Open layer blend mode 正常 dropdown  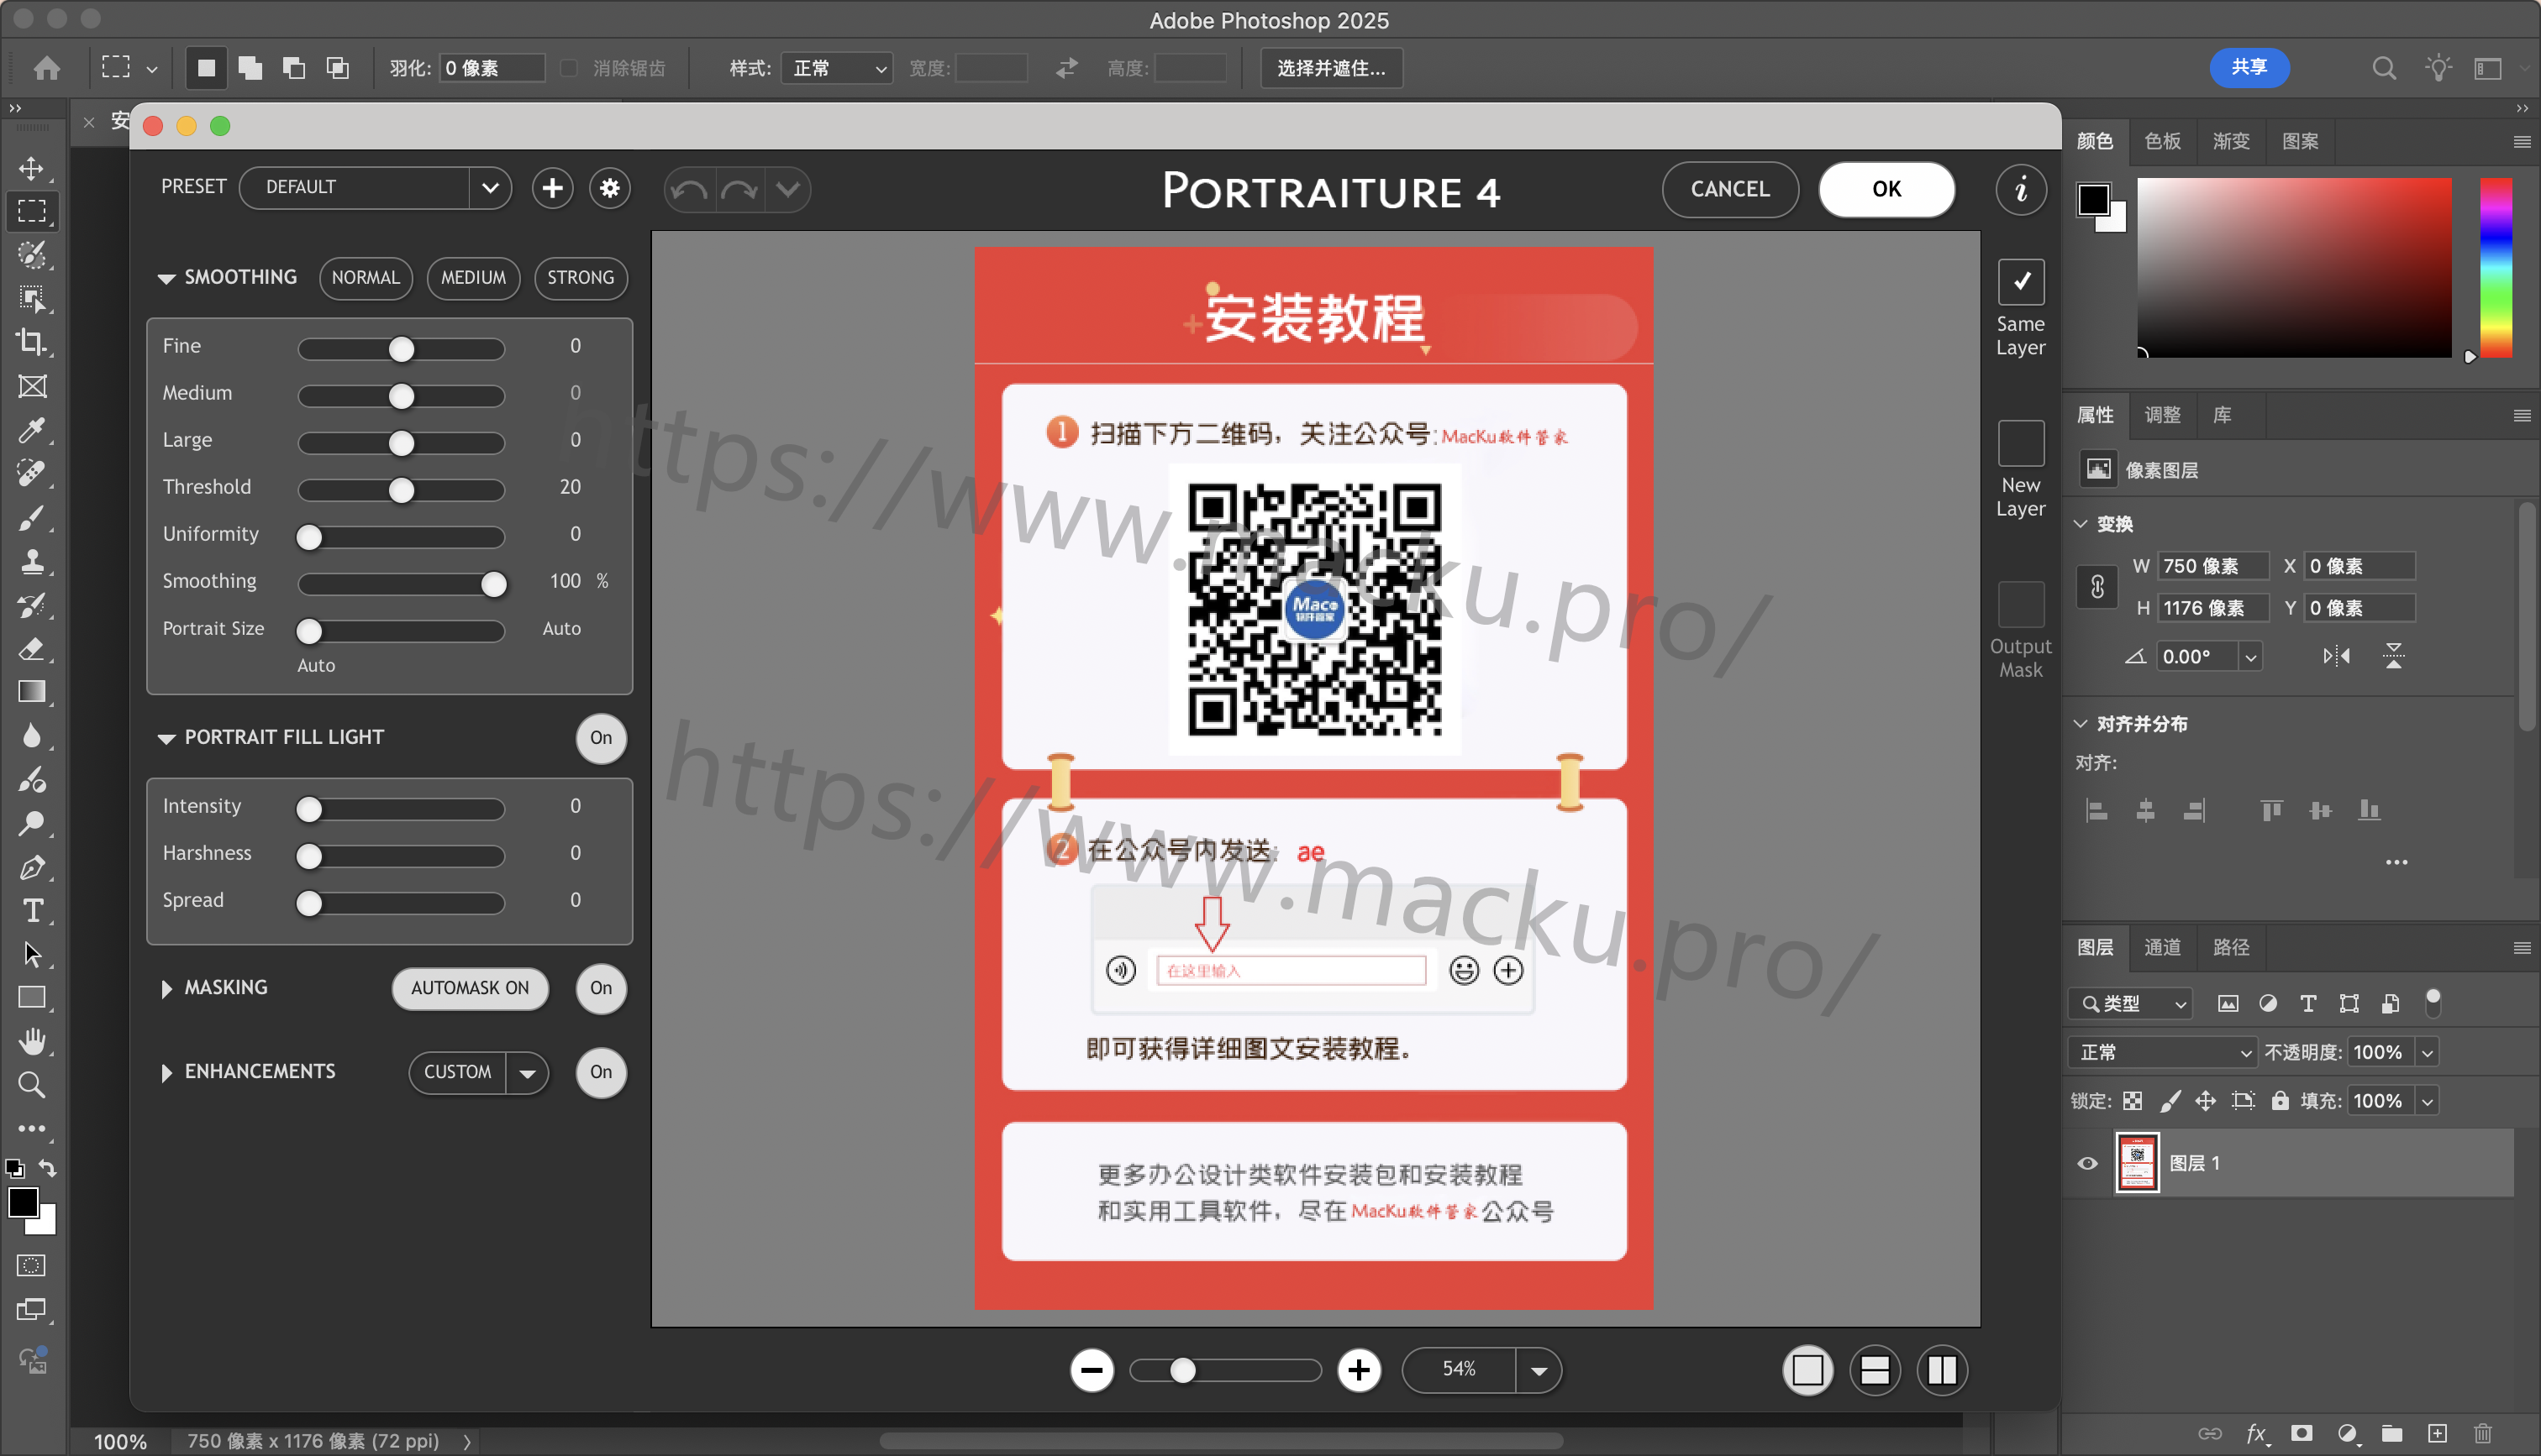tap(2161, 1052)
